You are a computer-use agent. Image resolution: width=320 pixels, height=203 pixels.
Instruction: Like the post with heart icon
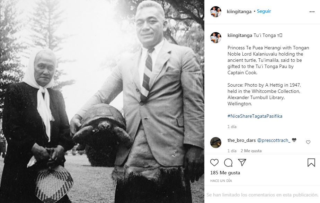point(214,163)
